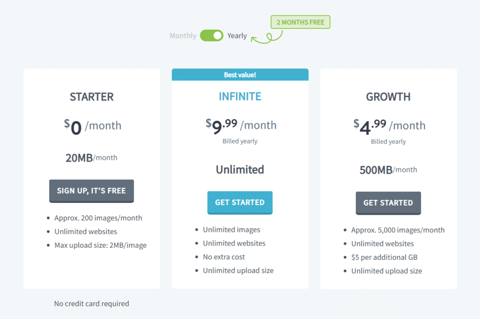Click the $5 per additional GB item
Image resolution: width=480 pixels, height=319 pixels.
pyautogui.click(x=384, y=257)
